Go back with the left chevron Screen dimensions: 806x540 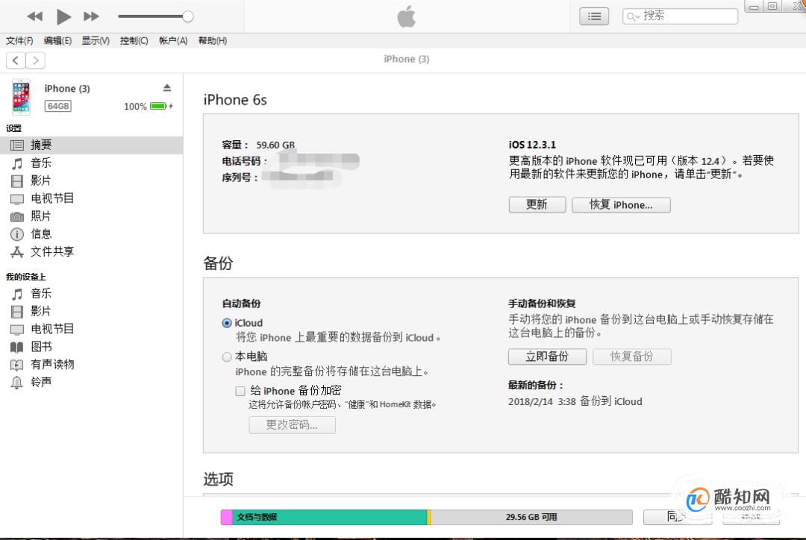tap(16, 60)
